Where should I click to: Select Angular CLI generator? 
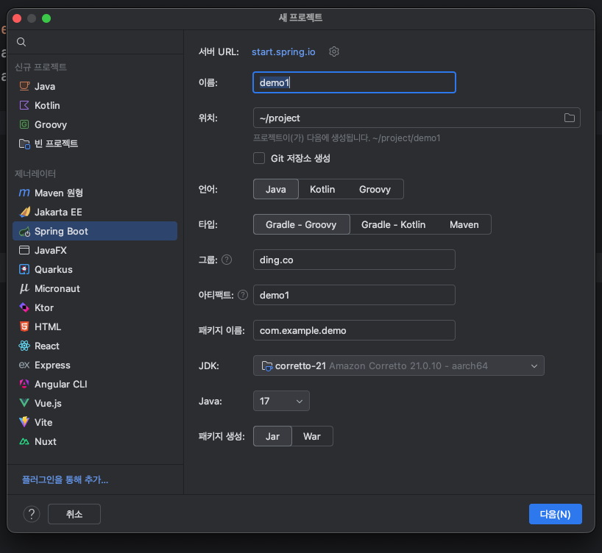tap(95, 384)
